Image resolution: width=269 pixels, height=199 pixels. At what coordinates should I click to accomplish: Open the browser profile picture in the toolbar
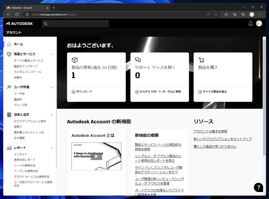pos(252,14)
